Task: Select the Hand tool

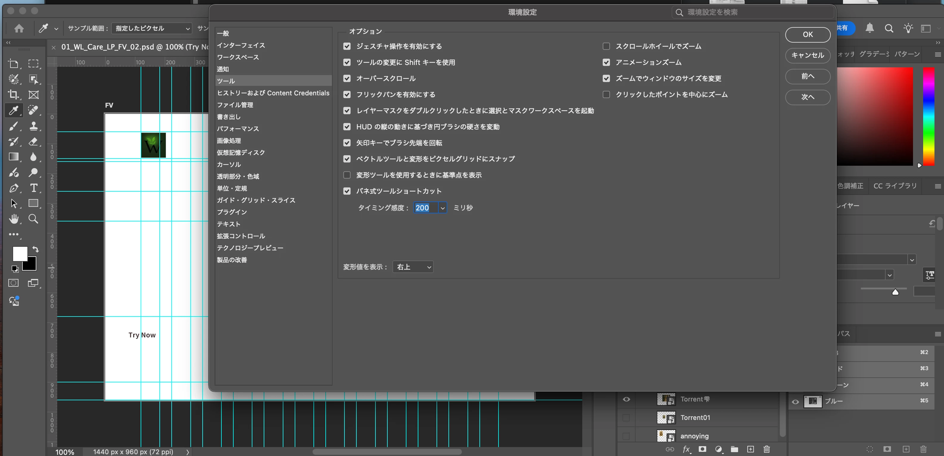Action: click(14, 219)
